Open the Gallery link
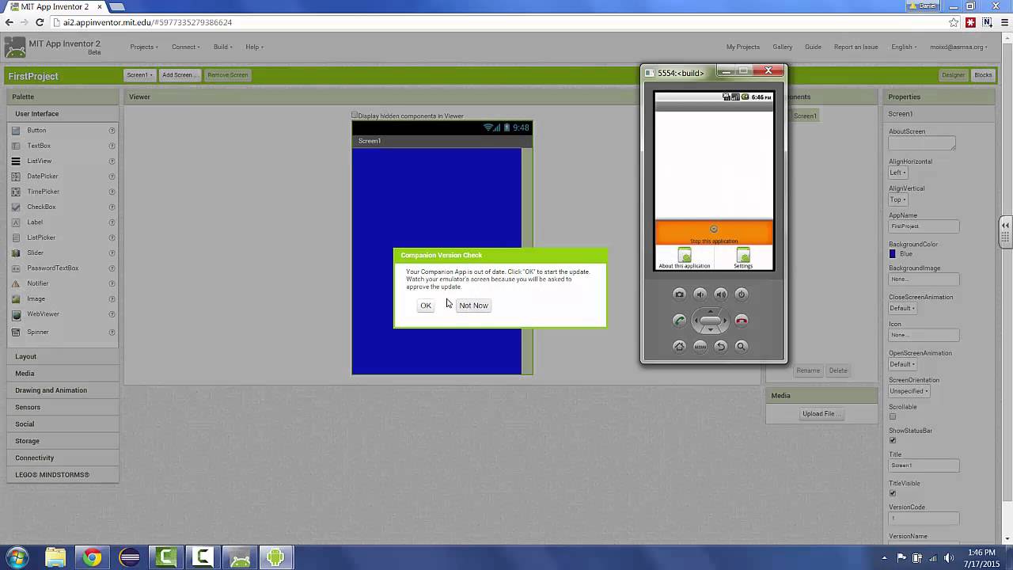The image size is (1013, 570). pyautogui.click(x=782, y=47)
